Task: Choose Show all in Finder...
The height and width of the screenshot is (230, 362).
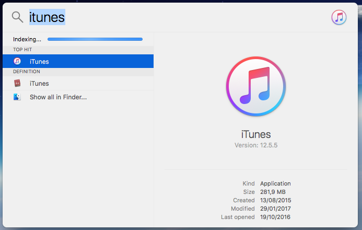Action: point(78,97)
